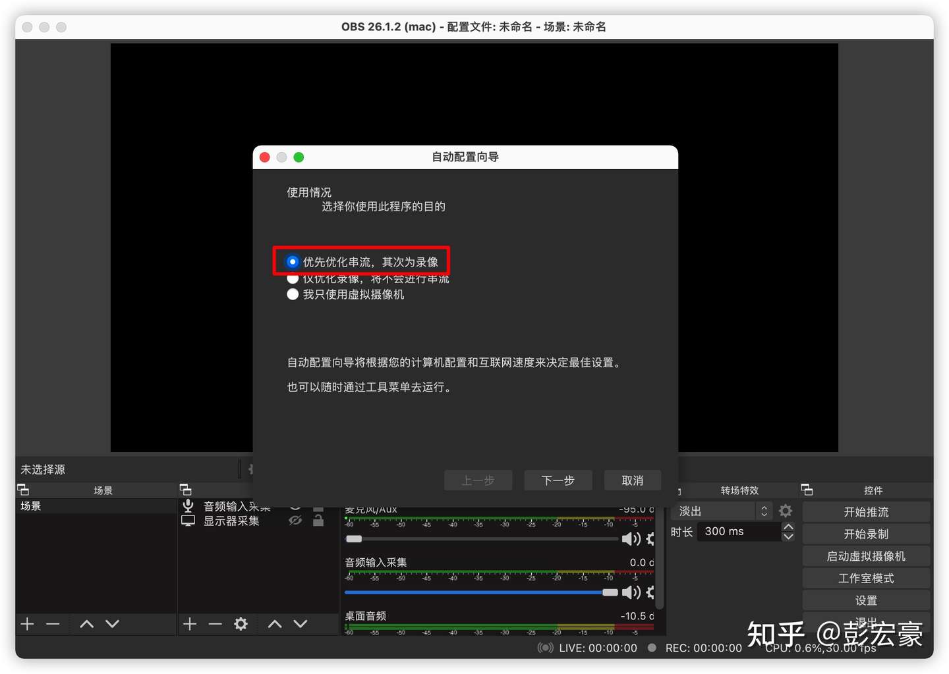Toggle visibility eye for 显示器采集 source
Viewport: 949px width, 674px height.
tap(295, 521)
